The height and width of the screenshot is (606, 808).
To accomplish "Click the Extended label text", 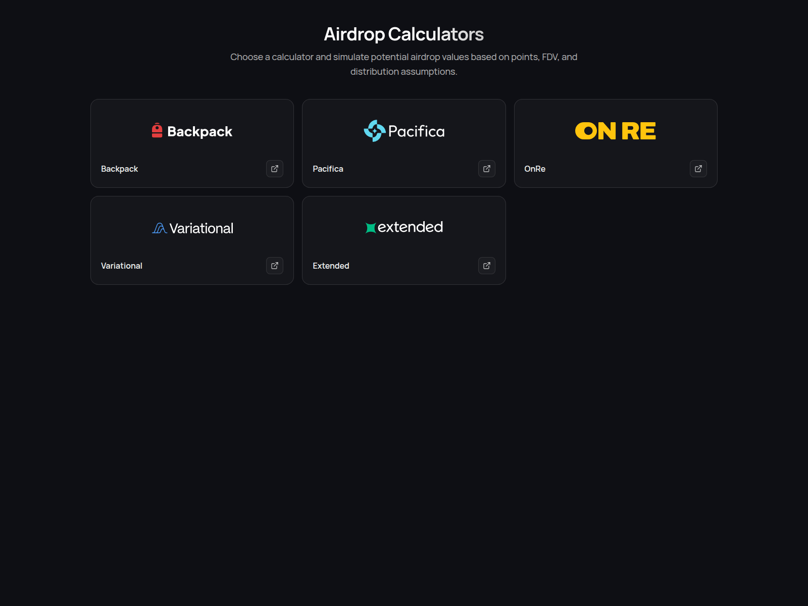I will (331, 266).
